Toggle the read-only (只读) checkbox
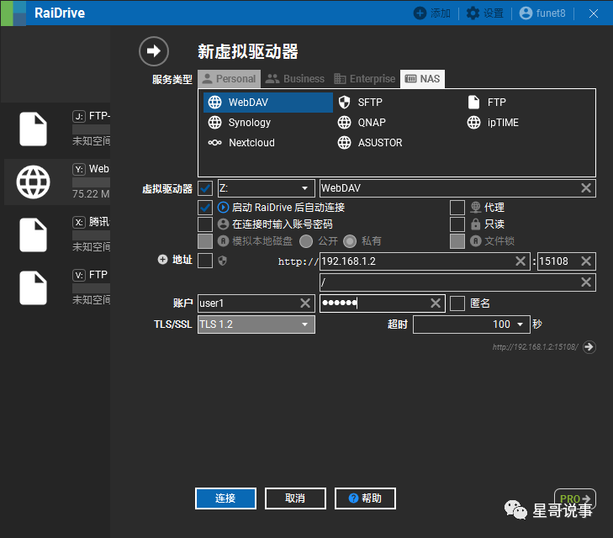The width and height of the screenshot is (613, 538). point(457,224)
